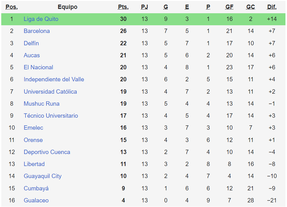Click the Emelec team link

pos(33,128)
